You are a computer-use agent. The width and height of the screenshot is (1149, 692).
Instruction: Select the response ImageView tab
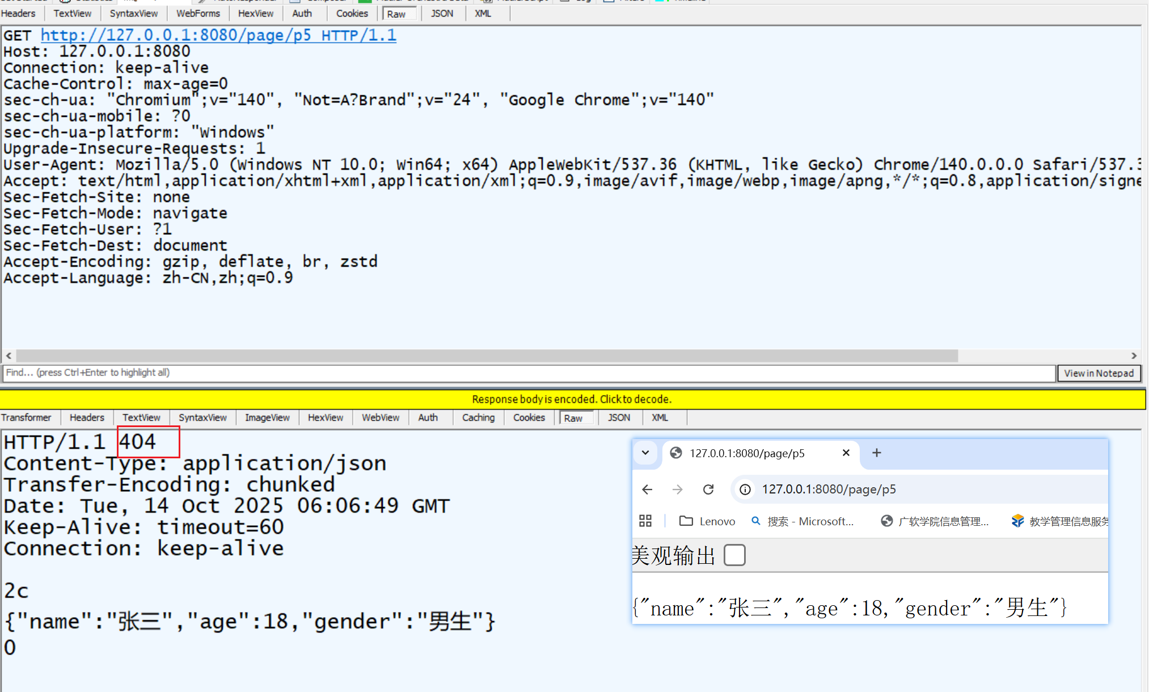tap(267, 417)
